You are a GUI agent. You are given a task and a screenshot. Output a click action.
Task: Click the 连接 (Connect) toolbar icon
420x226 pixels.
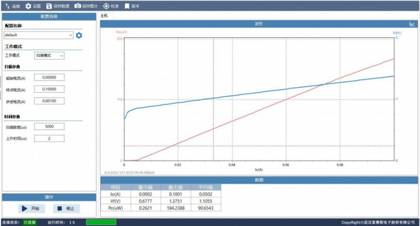8,6
